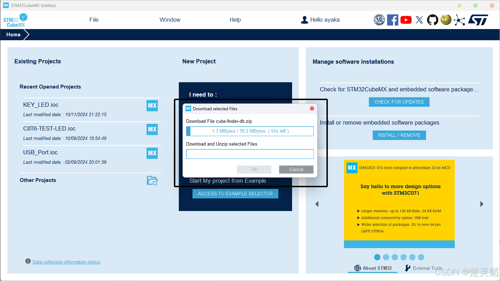Click the info icon beside Data collection notice
The width and height of the screenshot is (500, 281).
coord(28,261)
